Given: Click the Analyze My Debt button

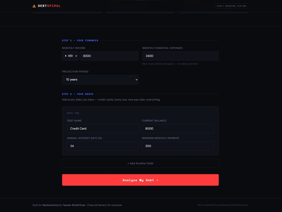Looking at the screenshot, I should tap(140, 180).
